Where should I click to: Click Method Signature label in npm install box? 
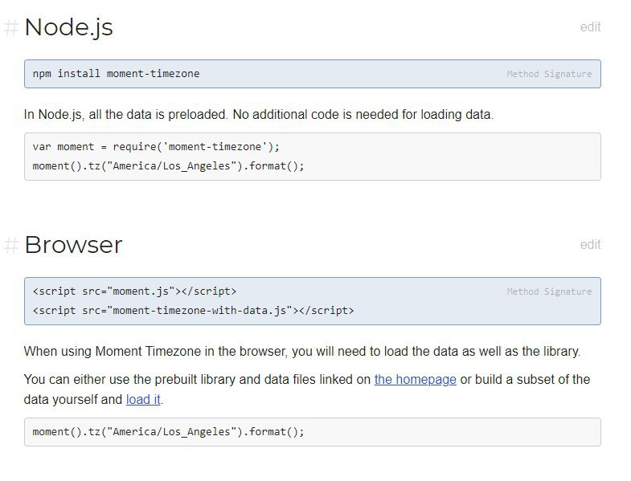[x=549, y=74]
